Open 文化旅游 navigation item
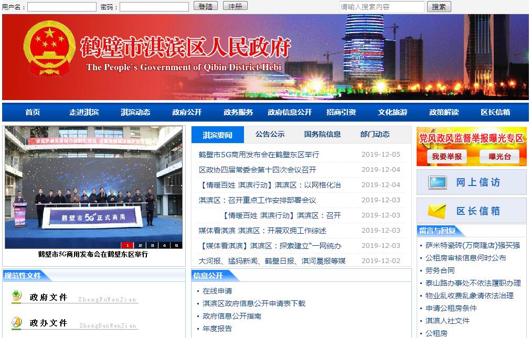Screen dimensions: 531x338 pyautogui.click(x=392, y=112)
